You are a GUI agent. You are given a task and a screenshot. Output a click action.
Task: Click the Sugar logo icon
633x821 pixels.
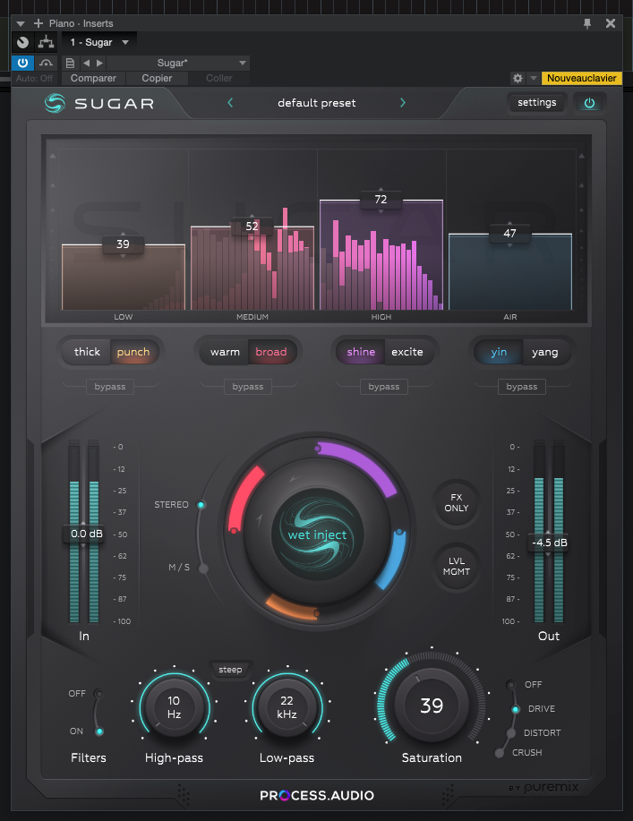[x=55, y=103]
